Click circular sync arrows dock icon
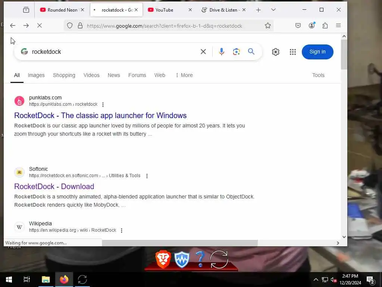This screenshot has width=382, height=287. pos(219,259)
